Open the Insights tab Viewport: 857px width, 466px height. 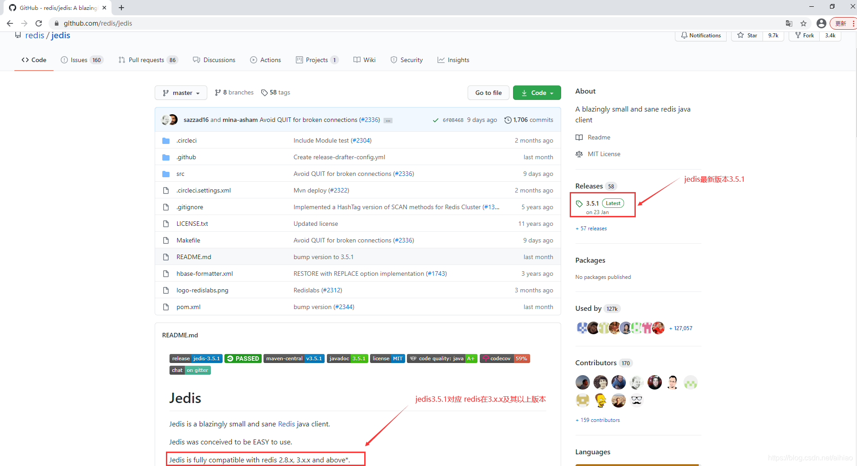[453, 60]
